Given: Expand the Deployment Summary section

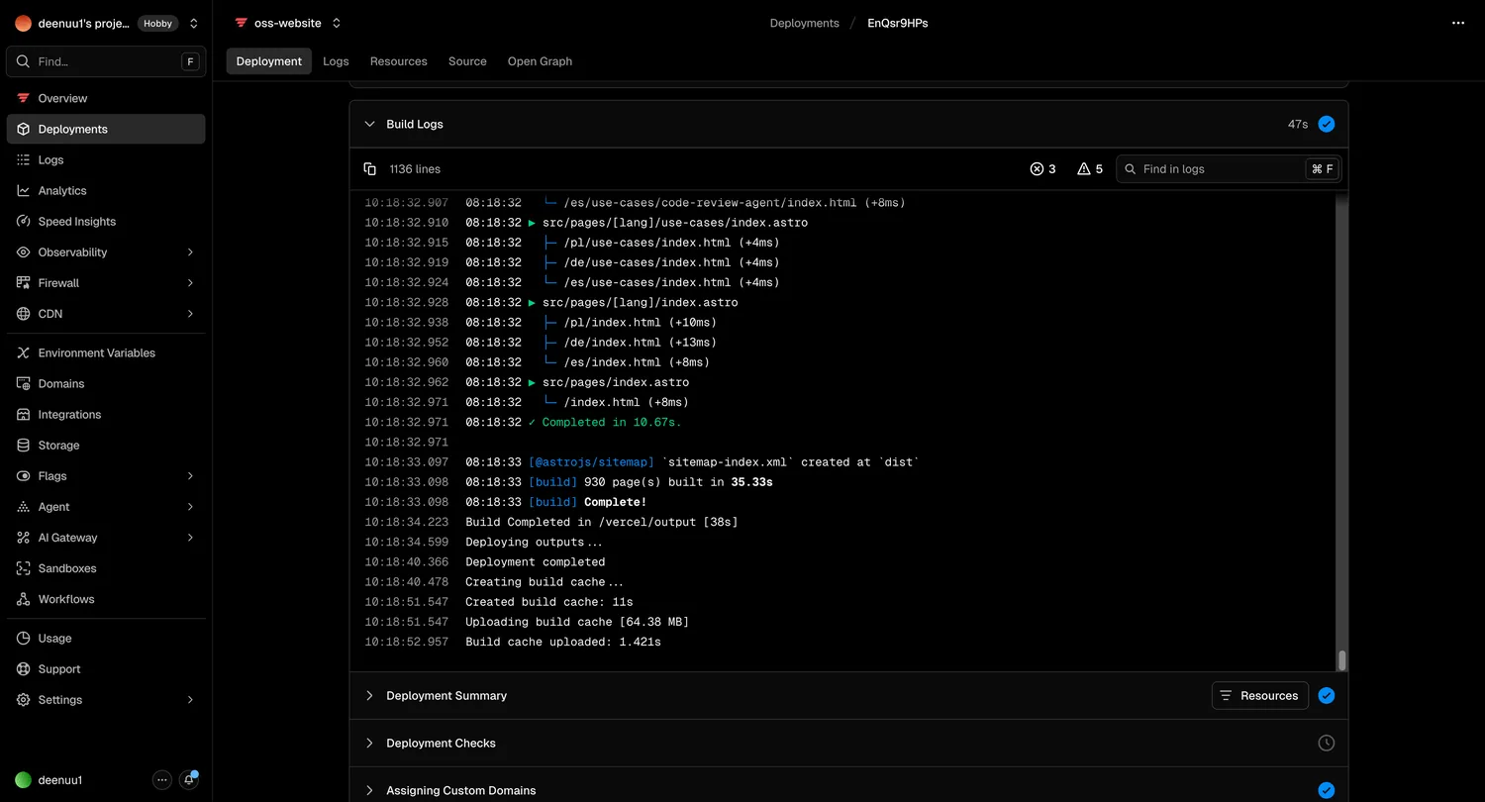Looking at the screenshot, I should 369,695.
